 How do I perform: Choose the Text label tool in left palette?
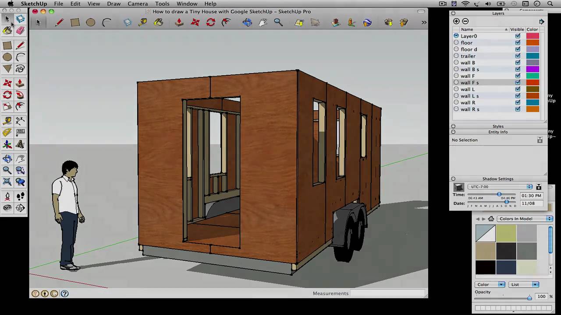[x=20, y=133]
